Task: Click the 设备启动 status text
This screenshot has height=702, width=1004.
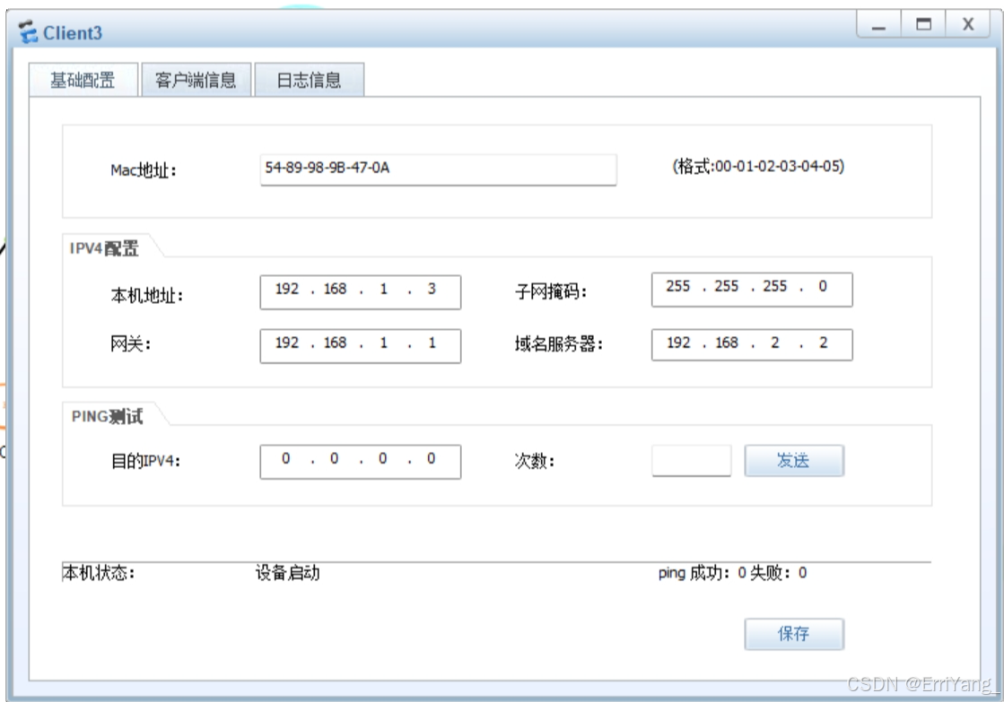Action: pyautogui.click(x=287, y=573)
